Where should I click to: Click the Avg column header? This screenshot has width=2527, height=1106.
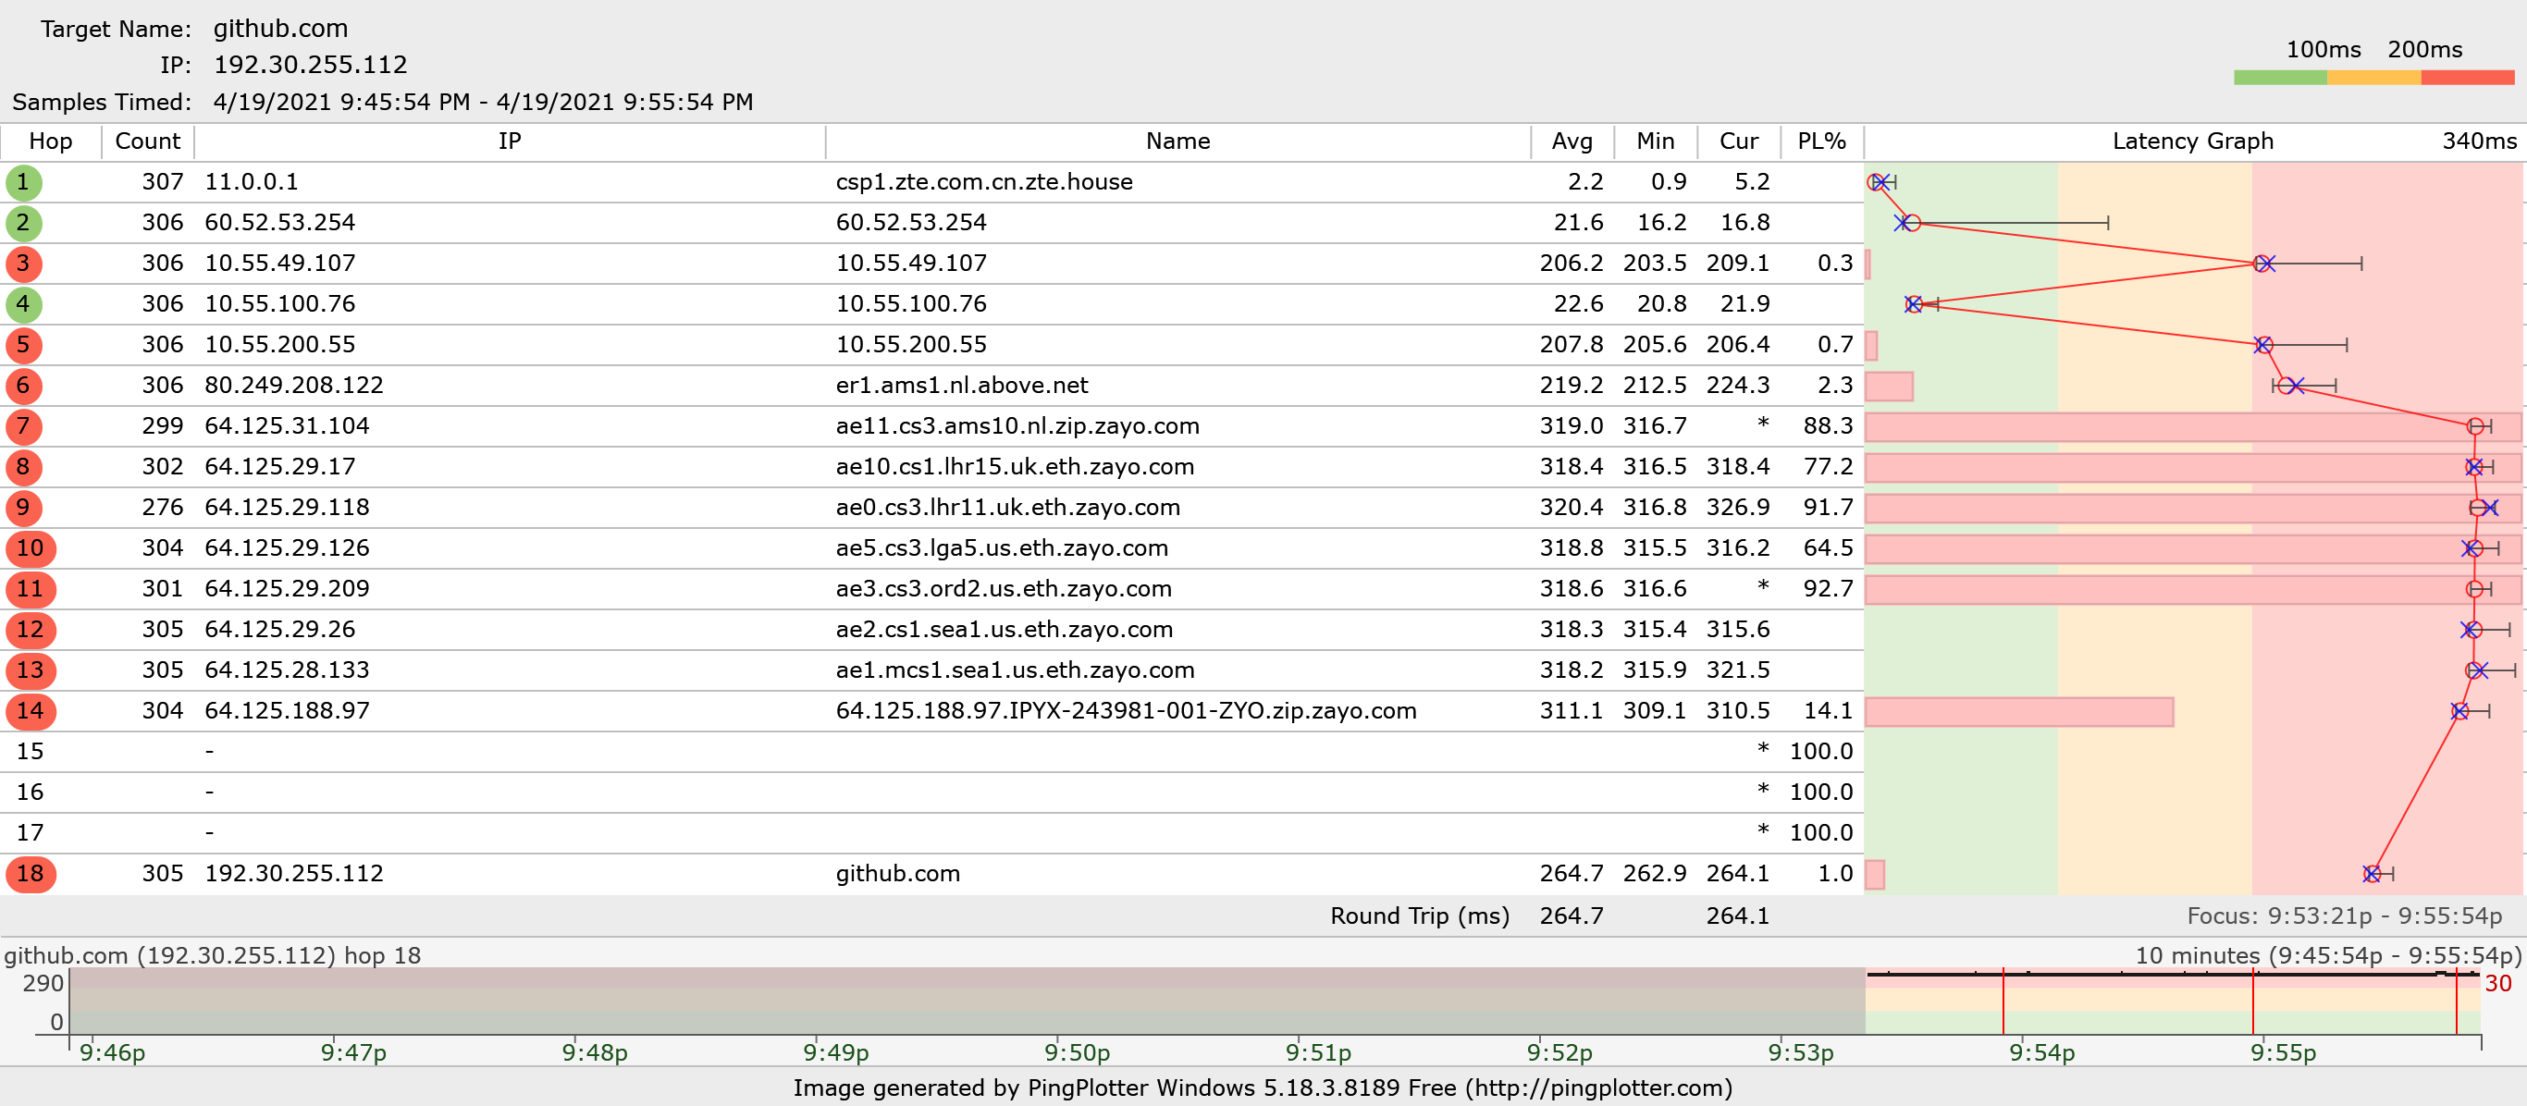click(1572, 141)
